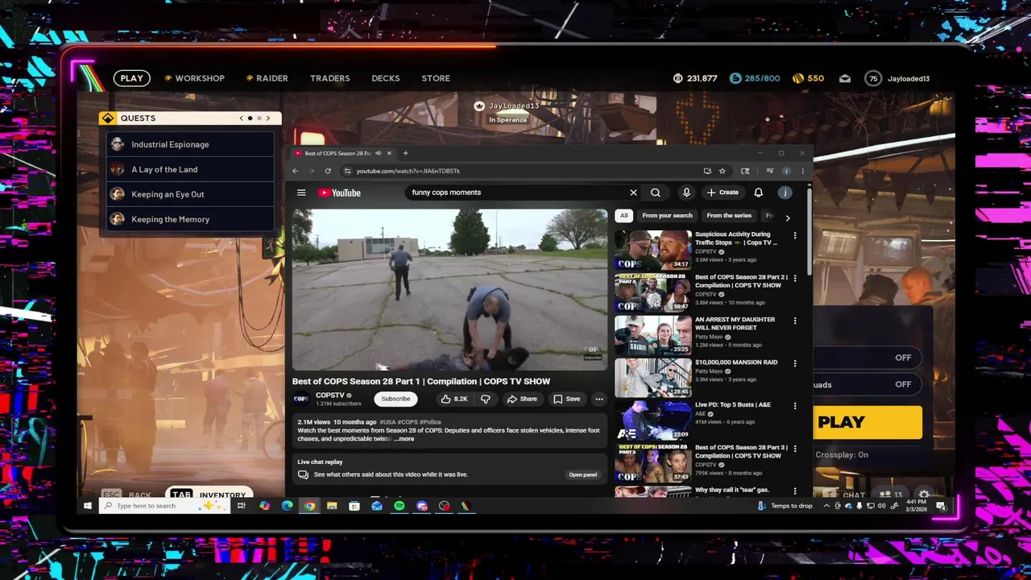Image resolution: width=1031 pixels, height=580 pixels.
Task: Select the 'From the series' chip
Action: pyautogui.click(x=729, y=216)
